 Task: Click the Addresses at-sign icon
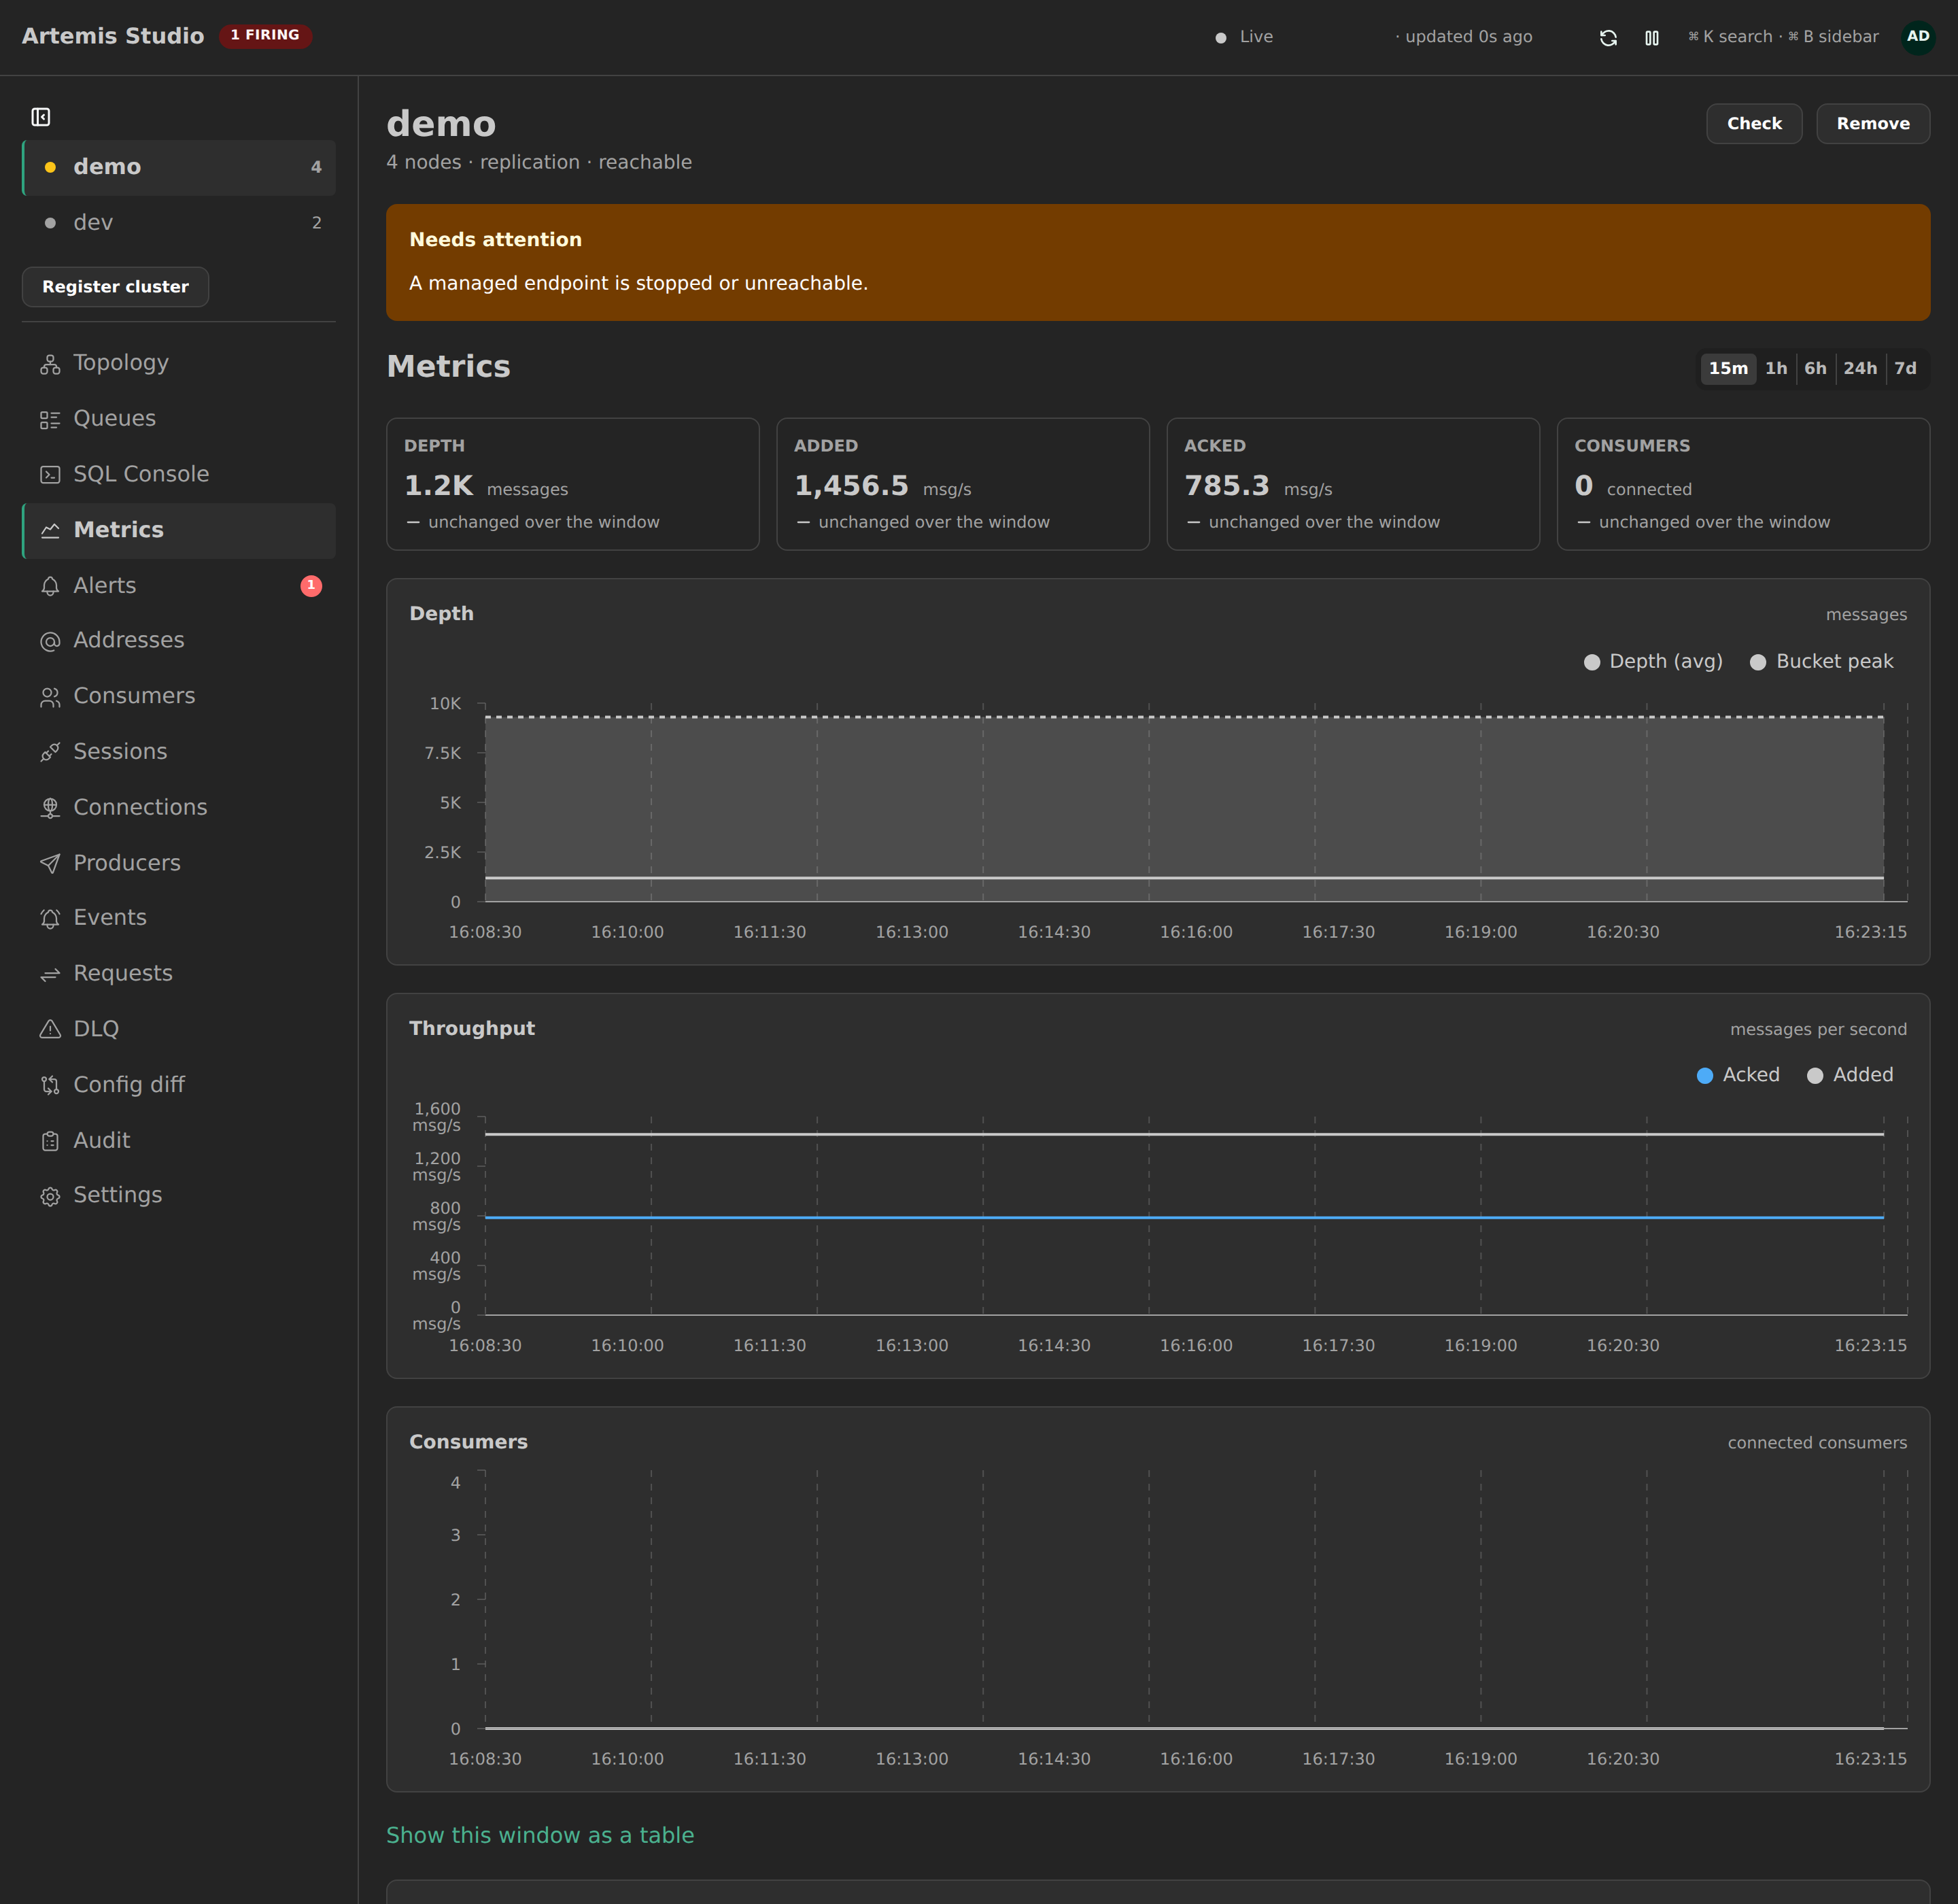click(50, 641)
